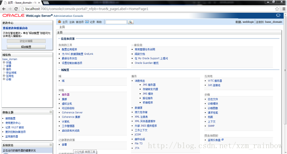The height and width of the screenshot is (154, 287).
Task: Open the Chrome menu icon
Action: point(284,9)
